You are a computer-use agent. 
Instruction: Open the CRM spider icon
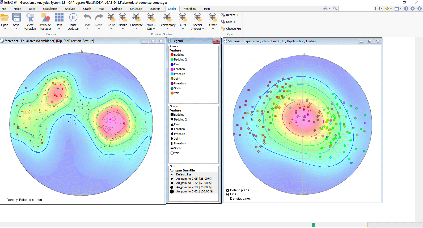click(x=183, y=18)
